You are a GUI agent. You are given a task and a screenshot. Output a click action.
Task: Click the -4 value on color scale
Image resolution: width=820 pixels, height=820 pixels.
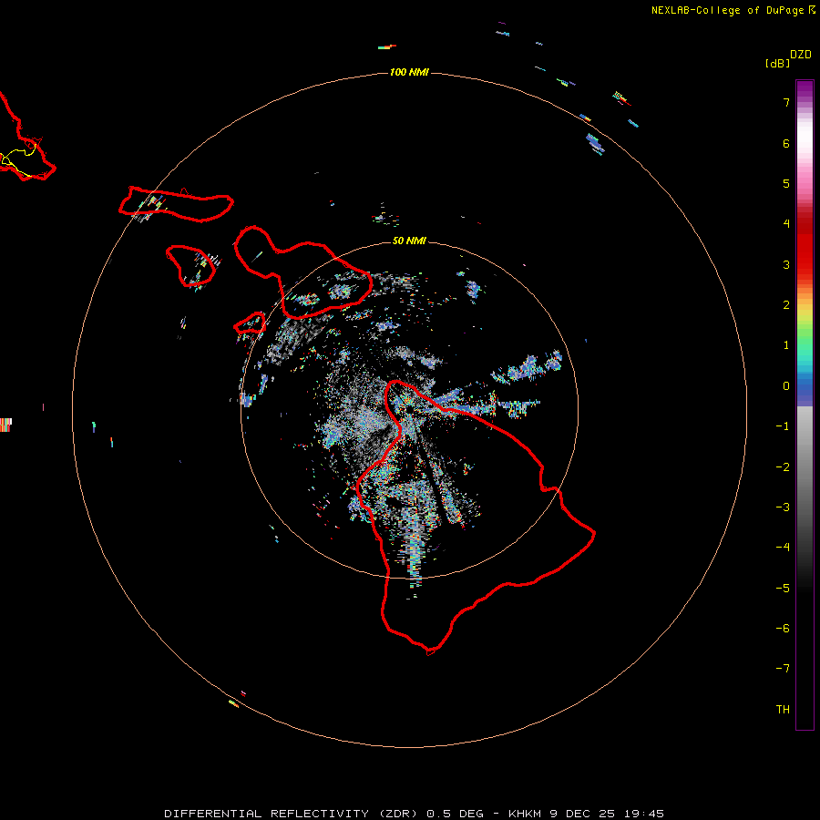[x=783, y=548]
